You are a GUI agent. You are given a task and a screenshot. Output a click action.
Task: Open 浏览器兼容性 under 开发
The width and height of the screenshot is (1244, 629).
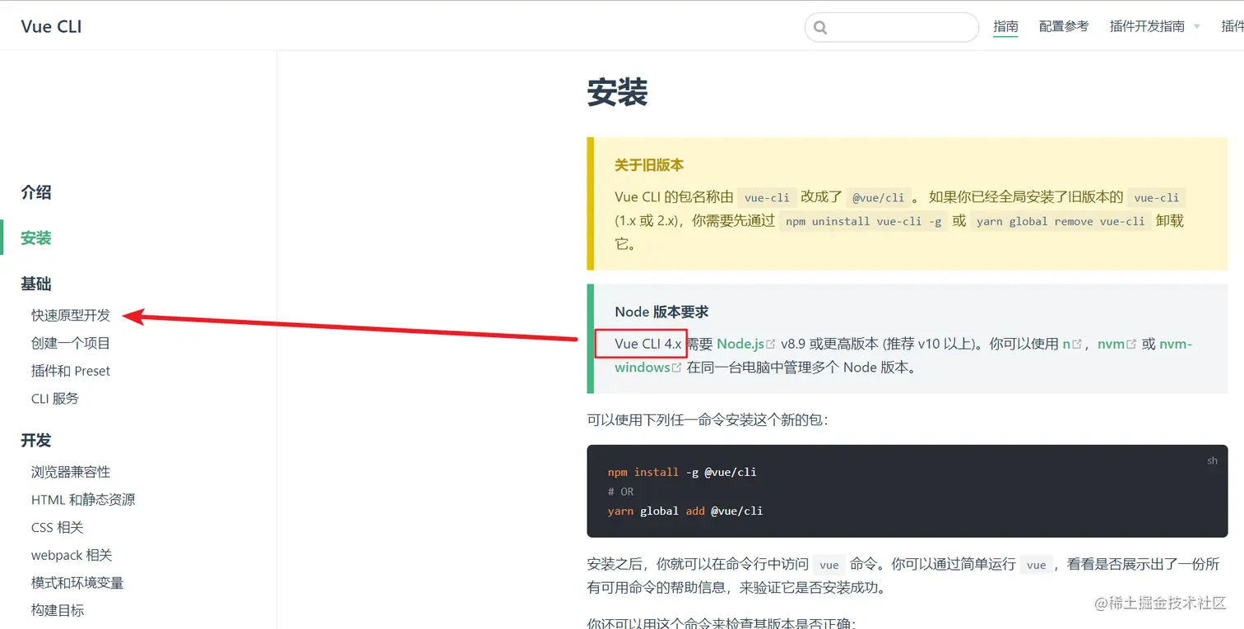tap(71, 472)
